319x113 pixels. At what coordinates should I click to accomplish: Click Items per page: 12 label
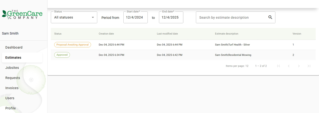tap(237, 66)
